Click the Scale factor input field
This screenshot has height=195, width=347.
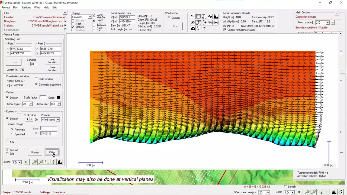42,97
